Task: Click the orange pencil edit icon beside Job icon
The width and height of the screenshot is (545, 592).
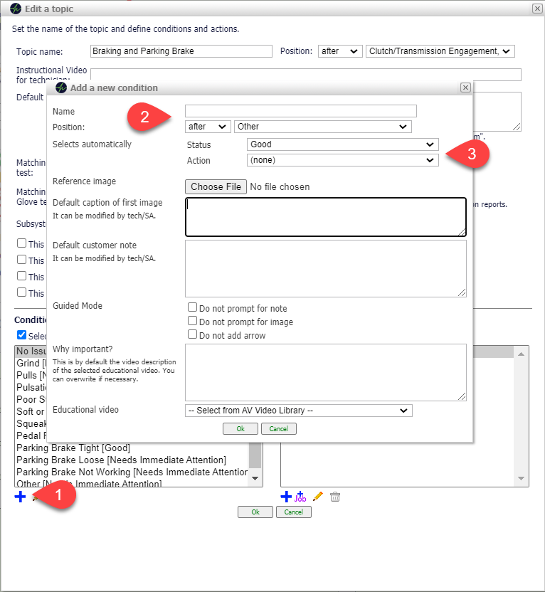Action: (x=318, y=497)
